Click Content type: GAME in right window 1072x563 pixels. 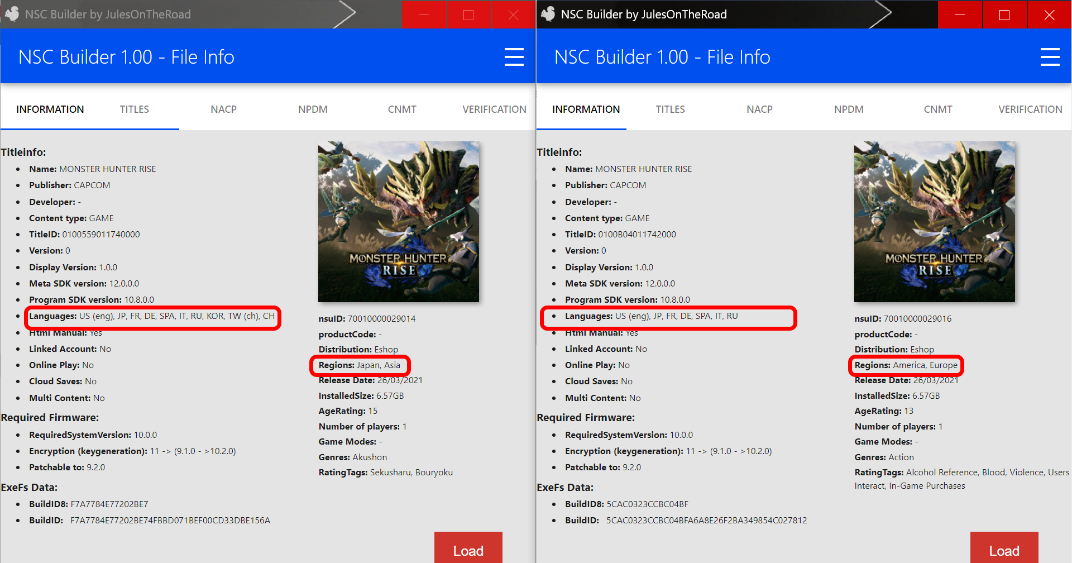point(607,218)
